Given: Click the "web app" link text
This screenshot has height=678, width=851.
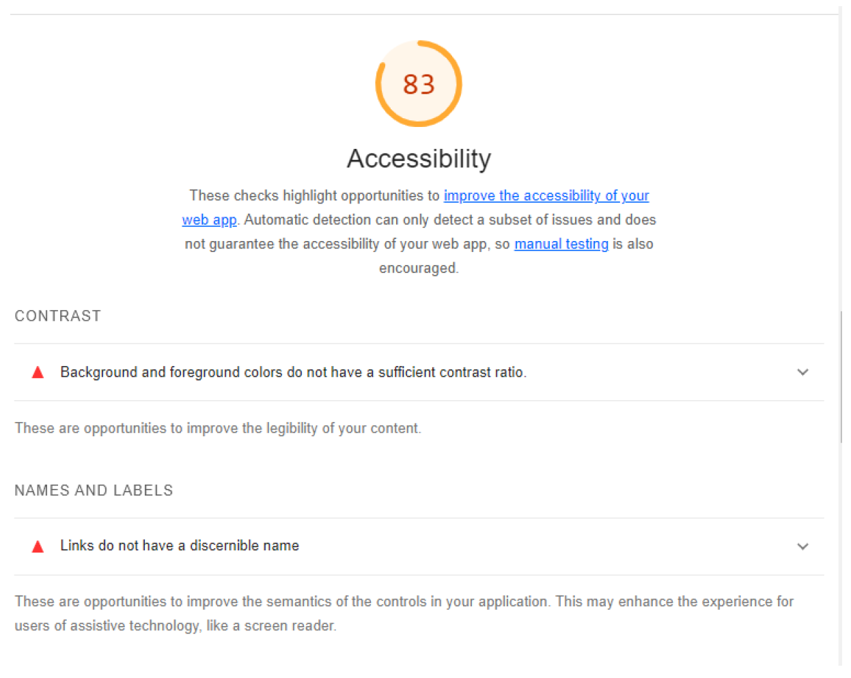Looking at the screenshot, I should [209, 220].
